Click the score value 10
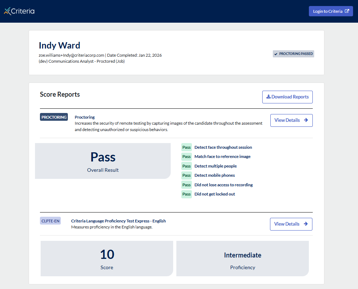358x289 pixels. click(107, 254)
